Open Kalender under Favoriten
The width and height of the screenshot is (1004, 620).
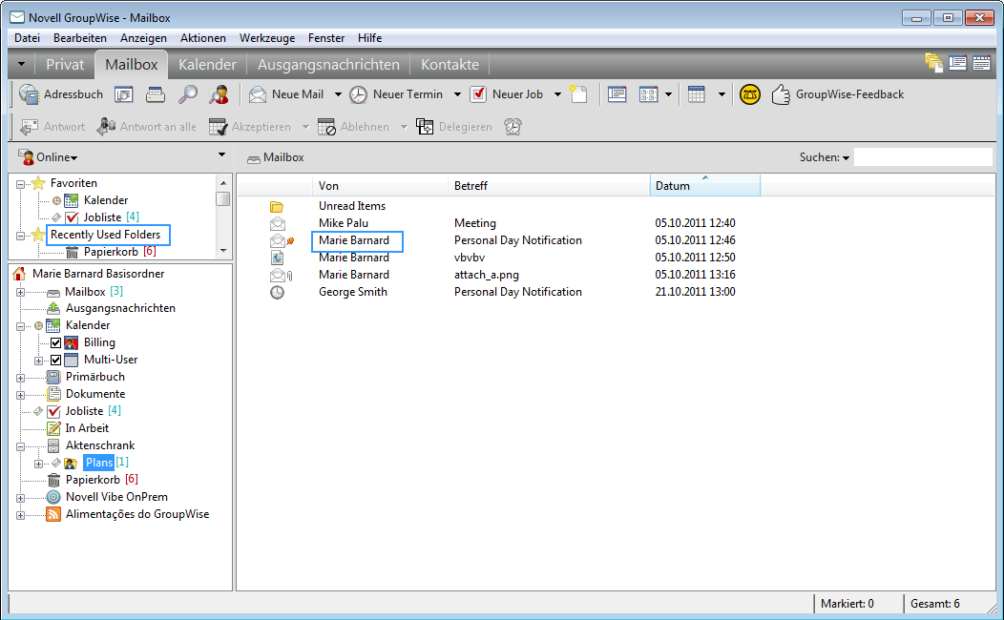pyautogui.click(x=106, y=200)
